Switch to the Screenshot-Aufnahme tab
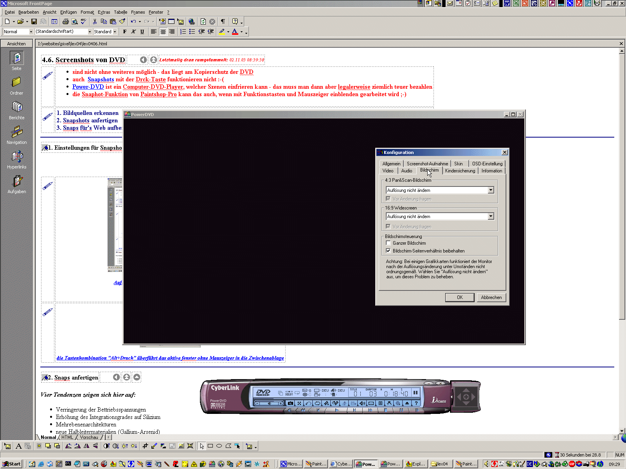This screenshot has width=626, height=469. coord(427,164)
